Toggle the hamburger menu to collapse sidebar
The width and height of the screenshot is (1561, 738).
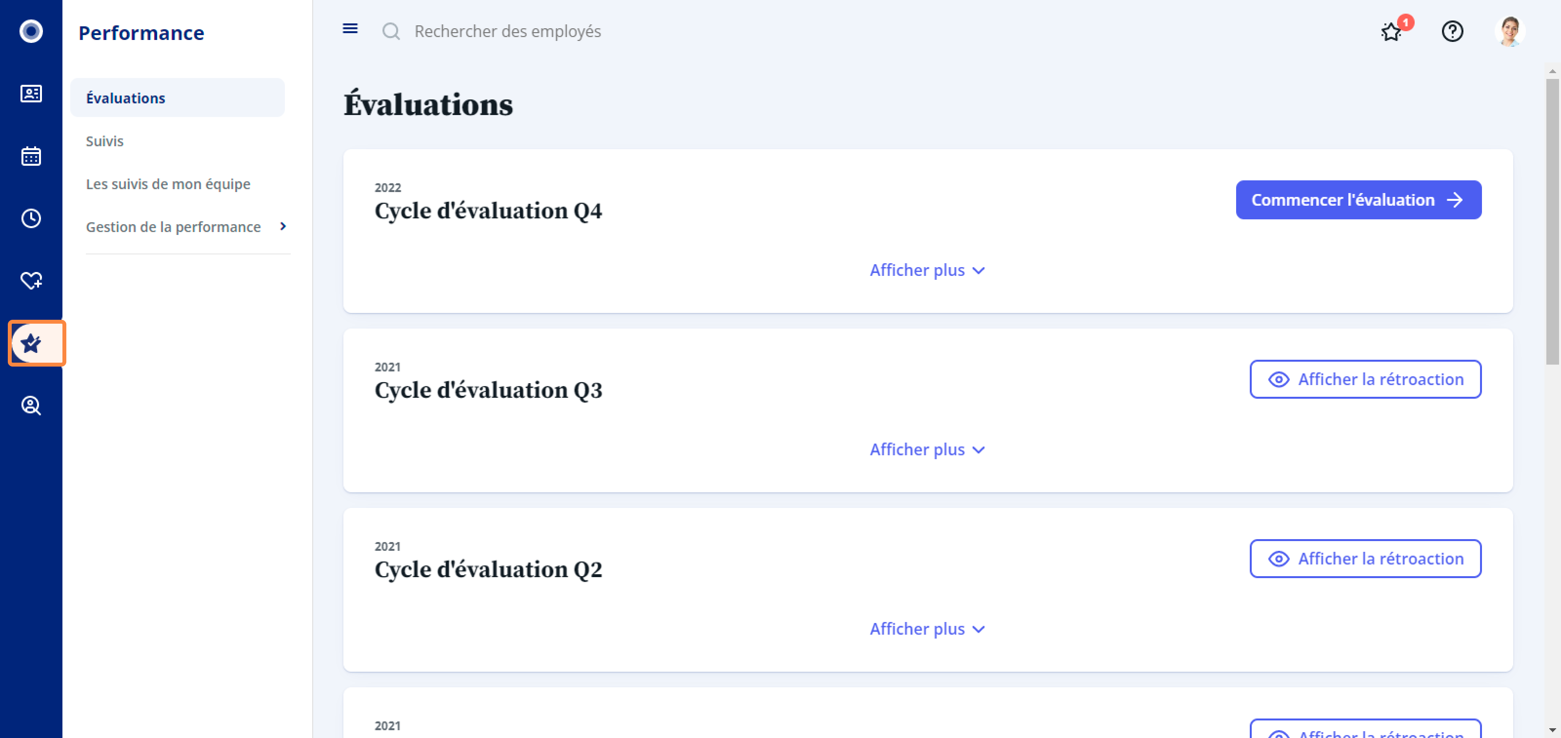coord(350,28)
